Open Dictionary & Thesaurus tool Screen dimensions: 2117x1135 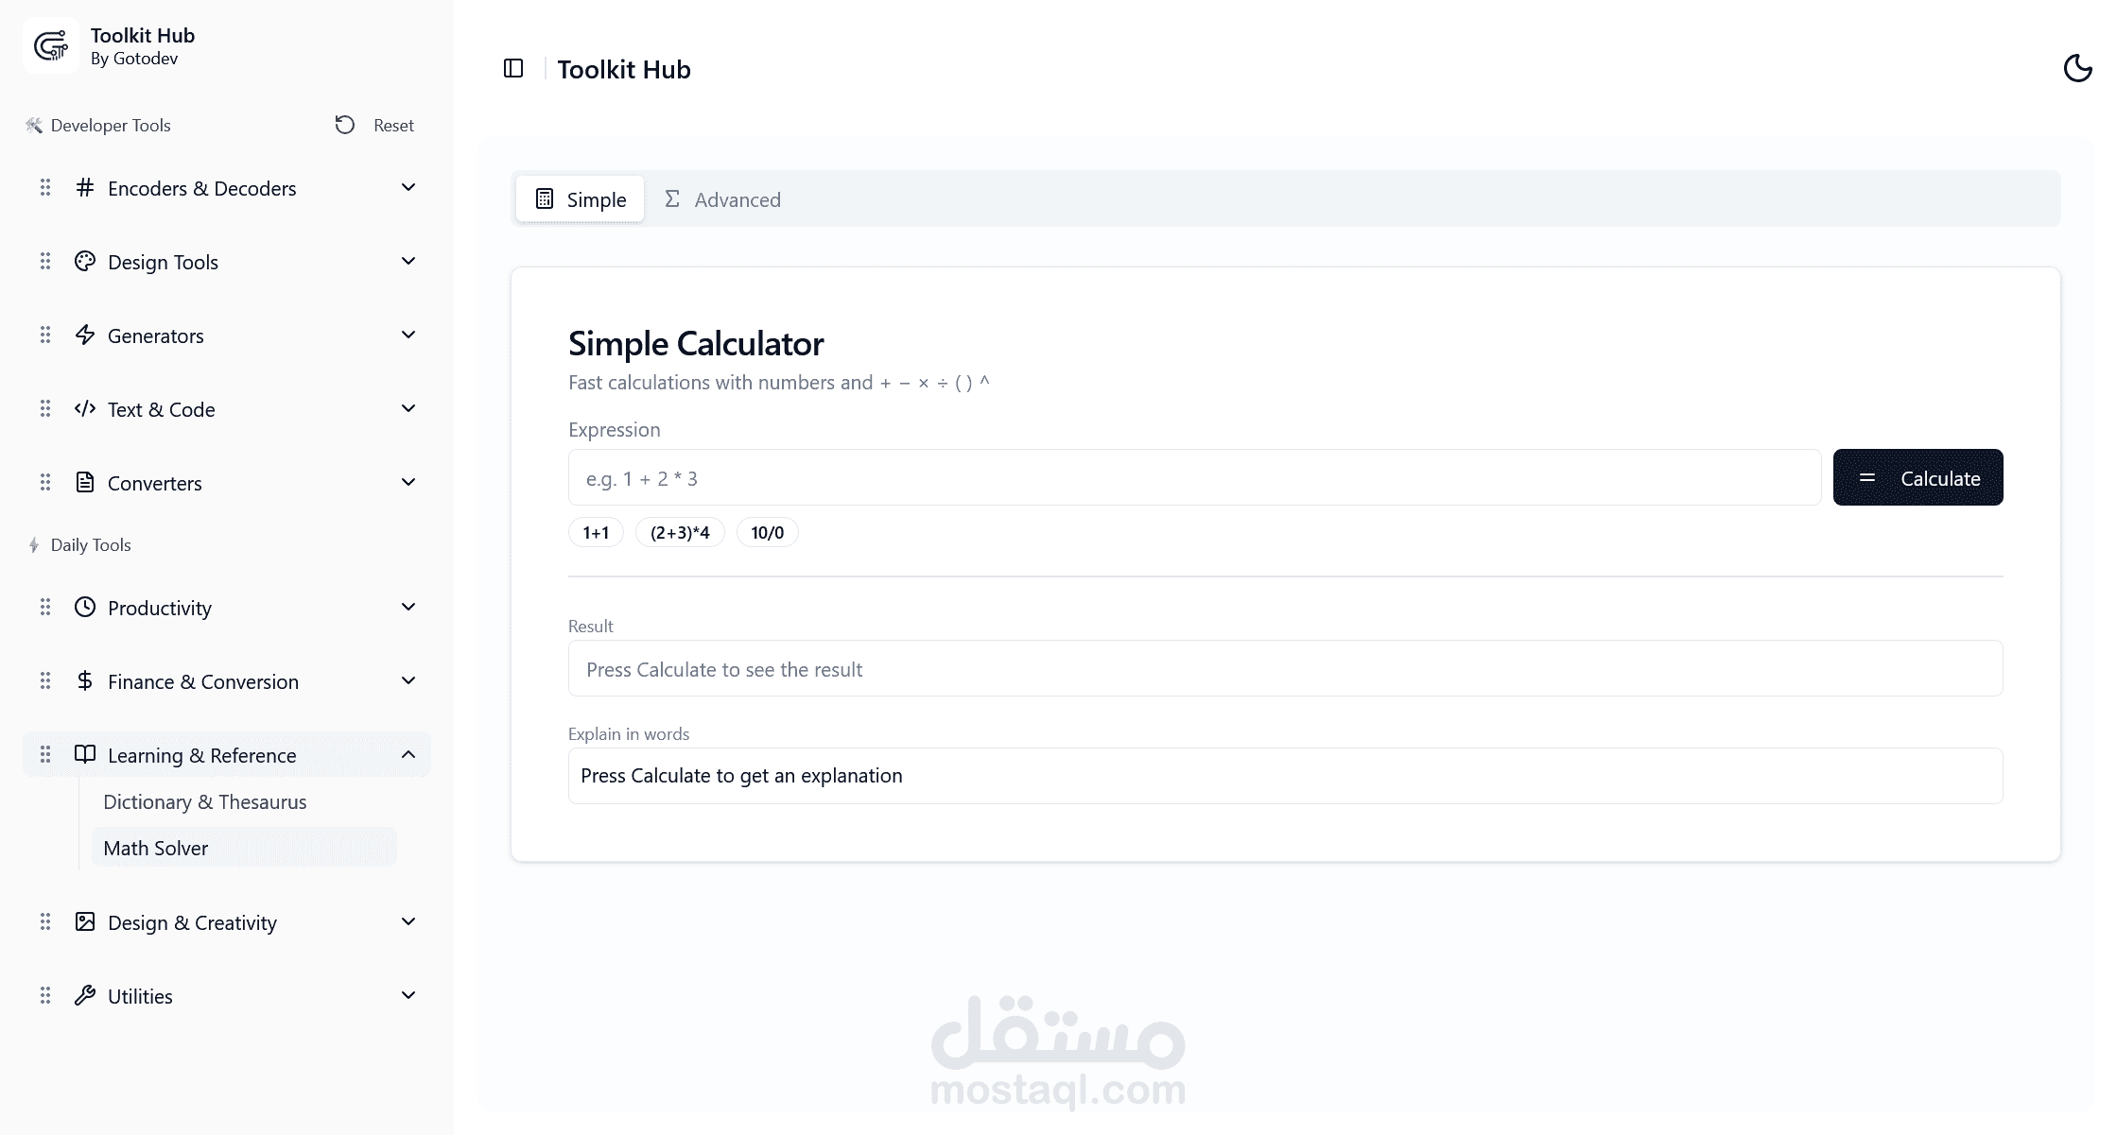tap(204, 802)
